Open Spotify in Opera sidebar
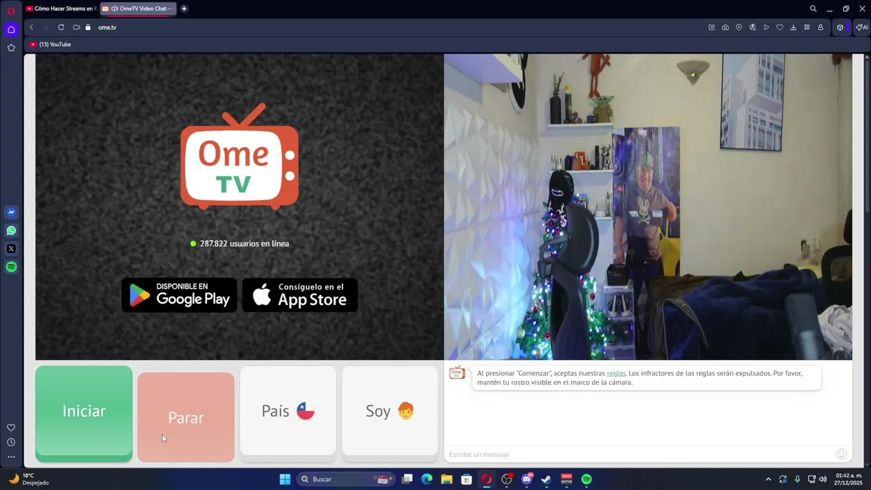 (11, 267)
